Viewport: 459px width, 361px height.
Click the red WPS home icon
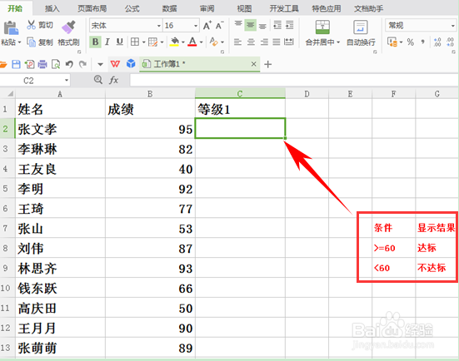[115, 64]
